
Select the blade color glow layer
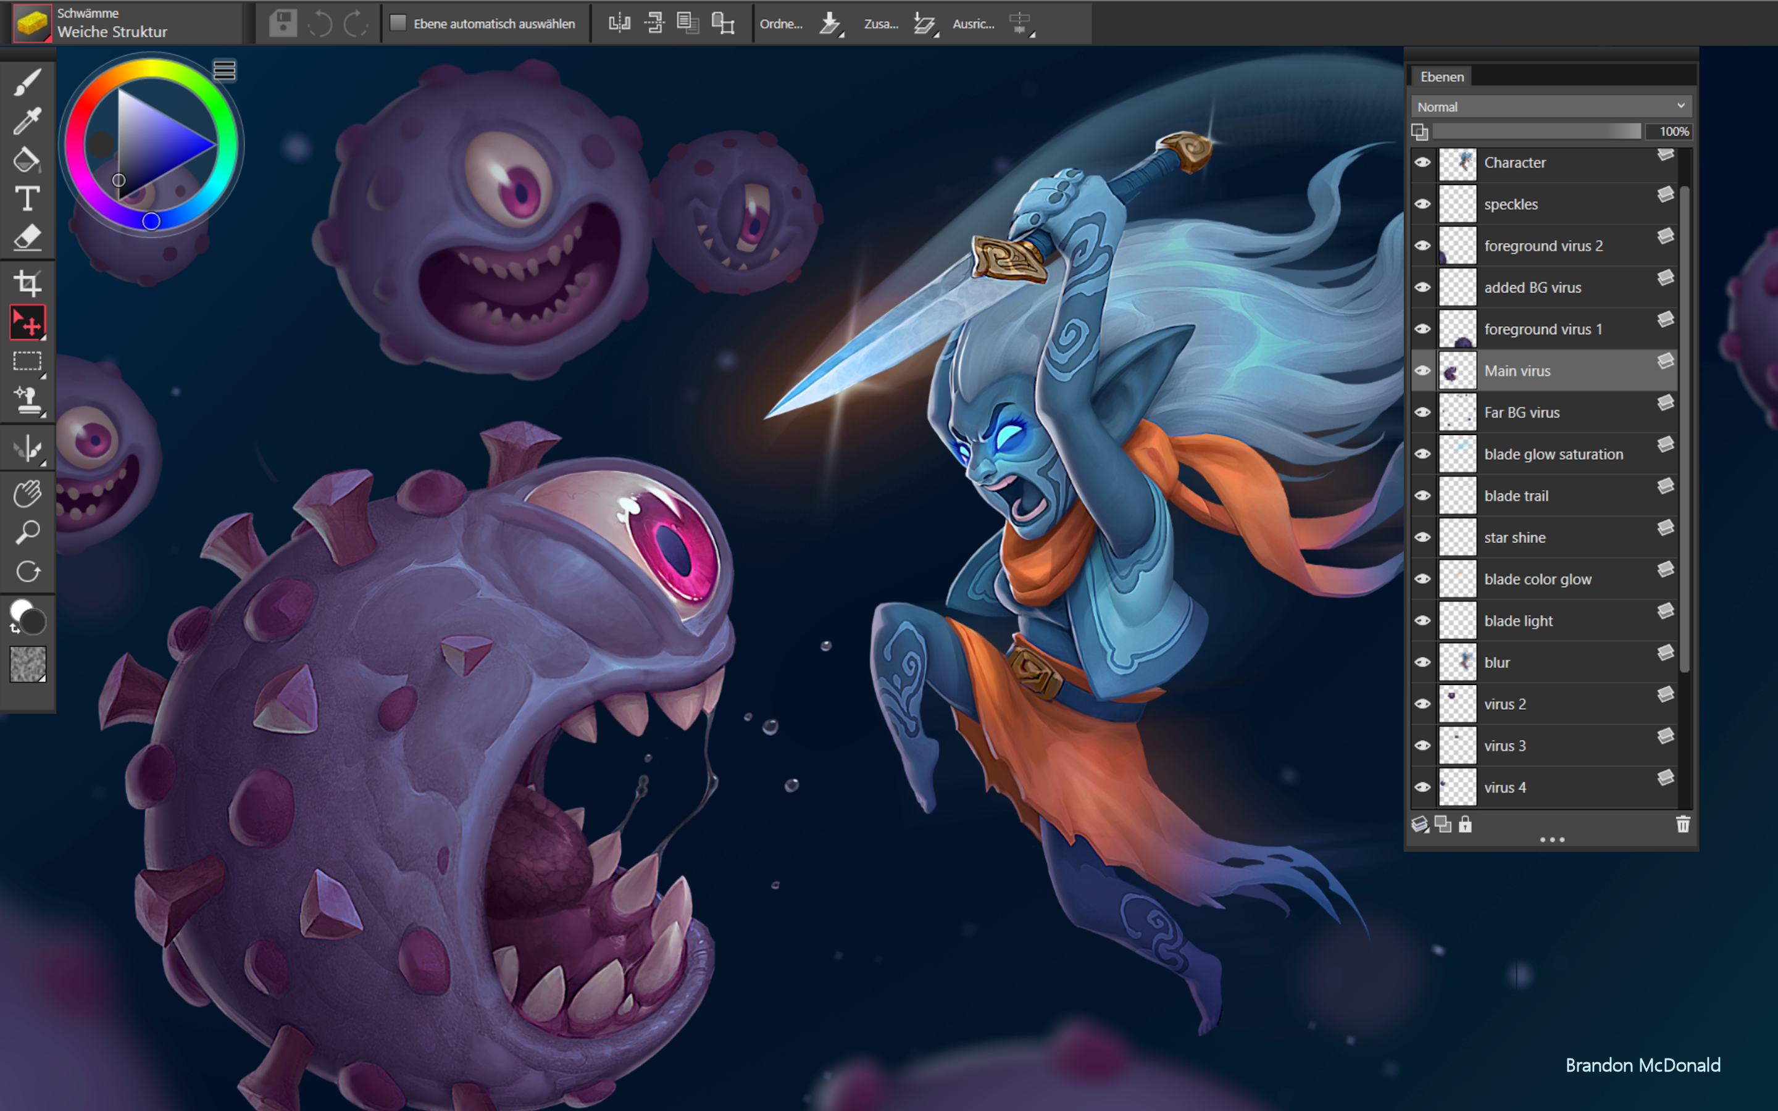point(1543,579)
